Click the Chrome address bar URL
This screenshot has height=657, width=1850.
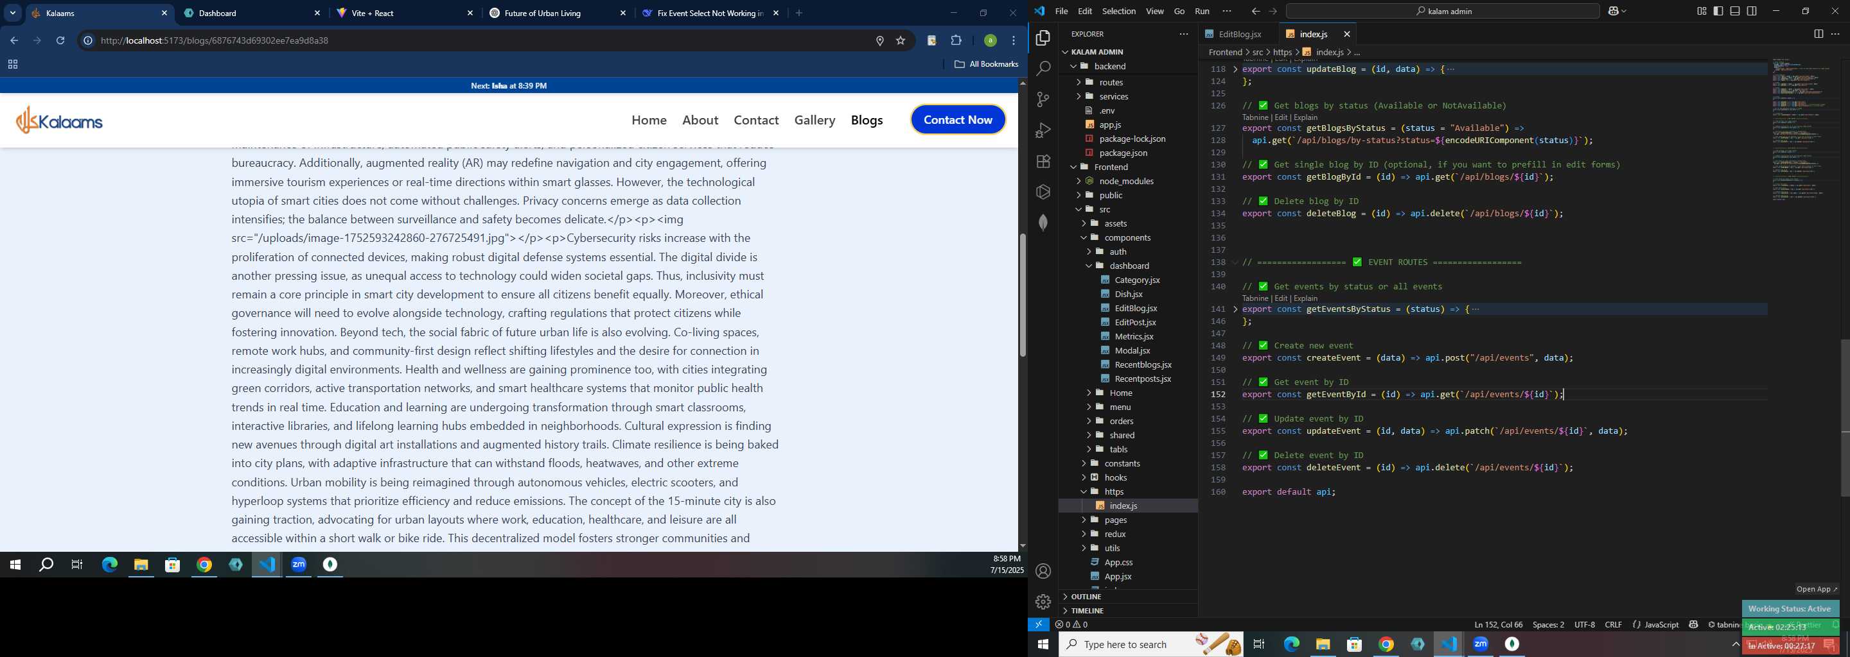[x=214, y=41]
